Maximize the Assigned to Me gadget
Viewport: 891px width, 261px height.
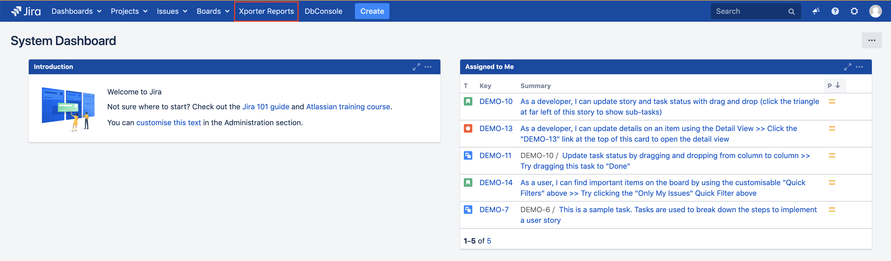847,67
